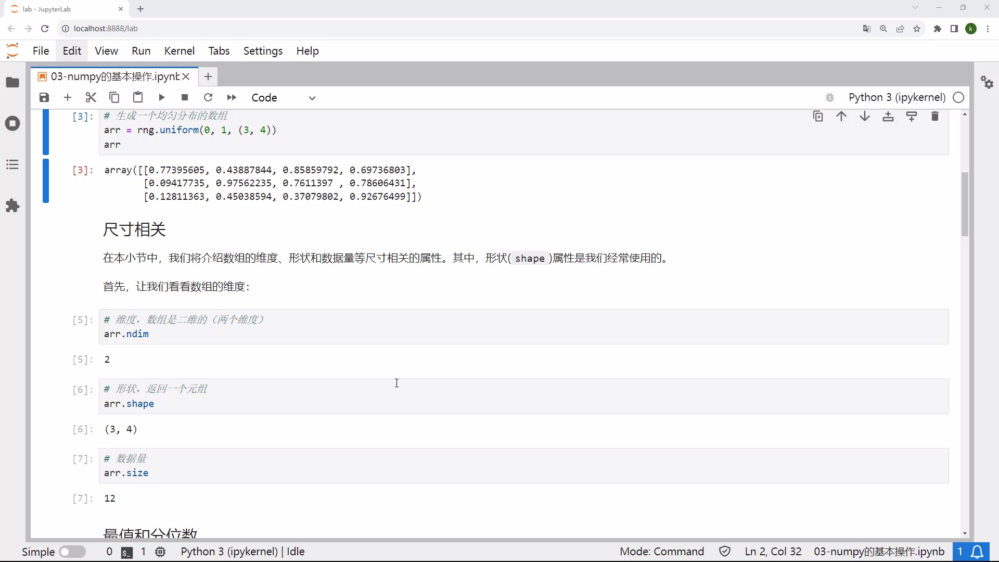
Task: Restart the kernel with the refresh icon
Action: point(208,98)
